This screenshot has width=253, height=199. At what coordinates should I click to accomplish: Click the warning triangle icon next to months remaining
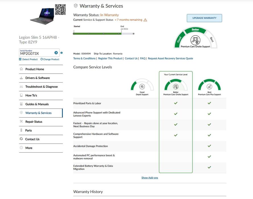pyautogui.click(x=145, y=20)
